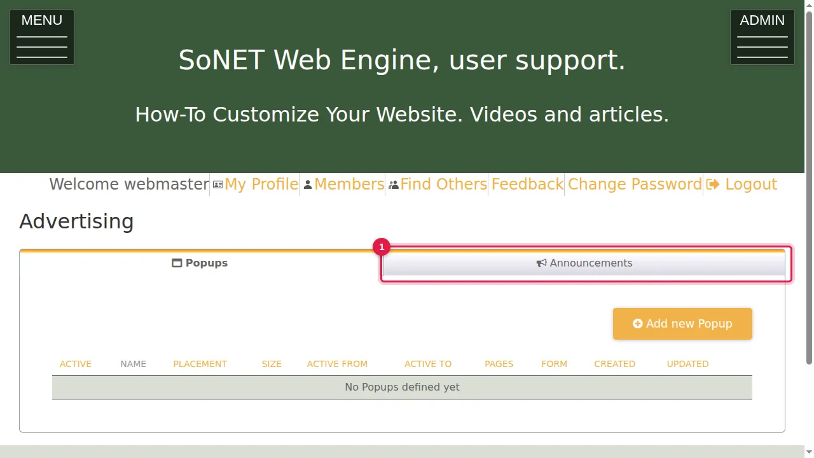This screenshot has height=458, width=814.
Task: Go to Change Password
Action: point(635,184)
